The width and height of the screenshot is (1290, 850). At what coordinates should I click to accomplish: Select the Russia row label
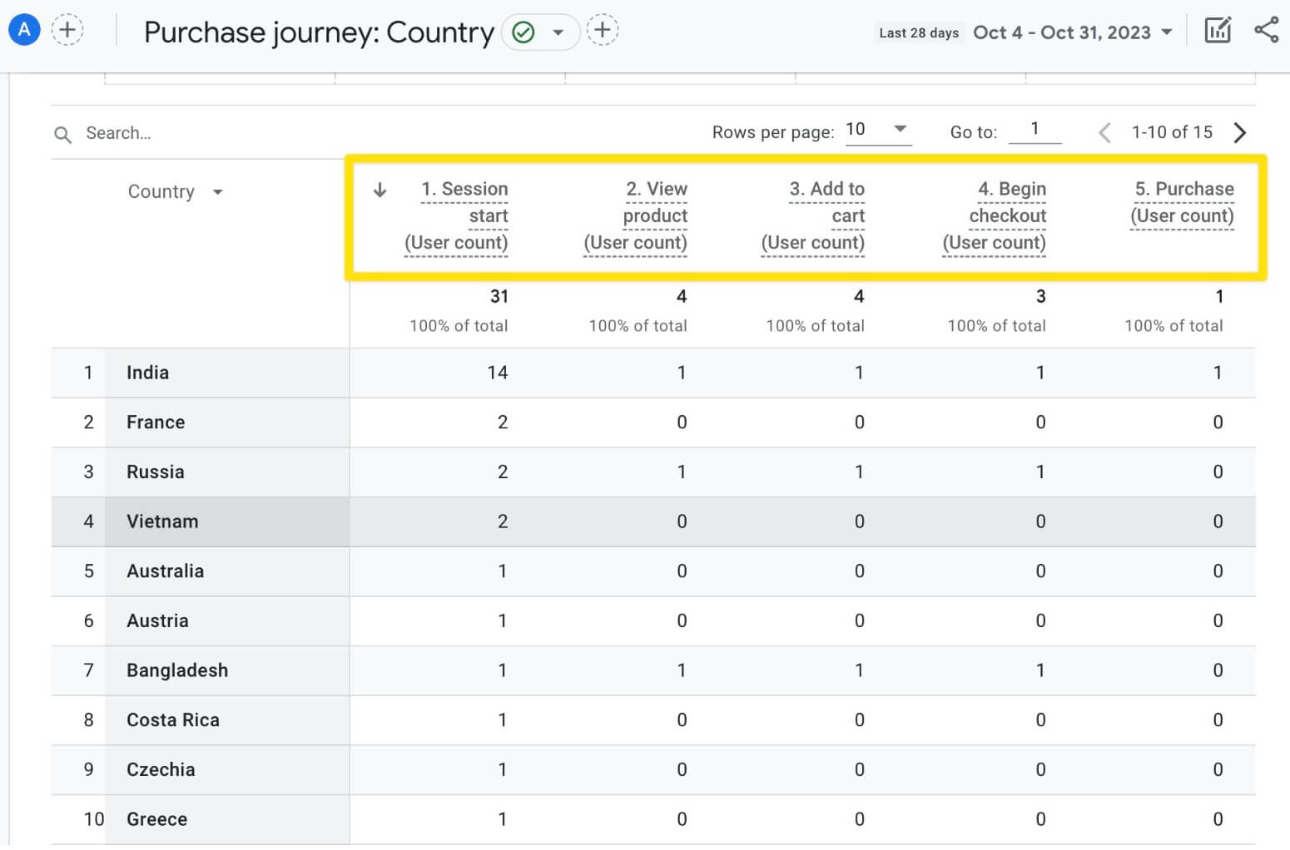pos(156,472)
